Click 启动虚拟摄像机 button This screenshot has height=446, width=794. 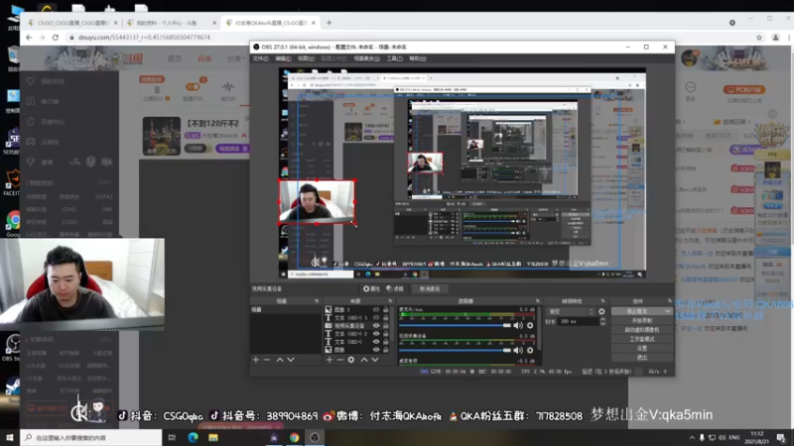pos(641,330)
